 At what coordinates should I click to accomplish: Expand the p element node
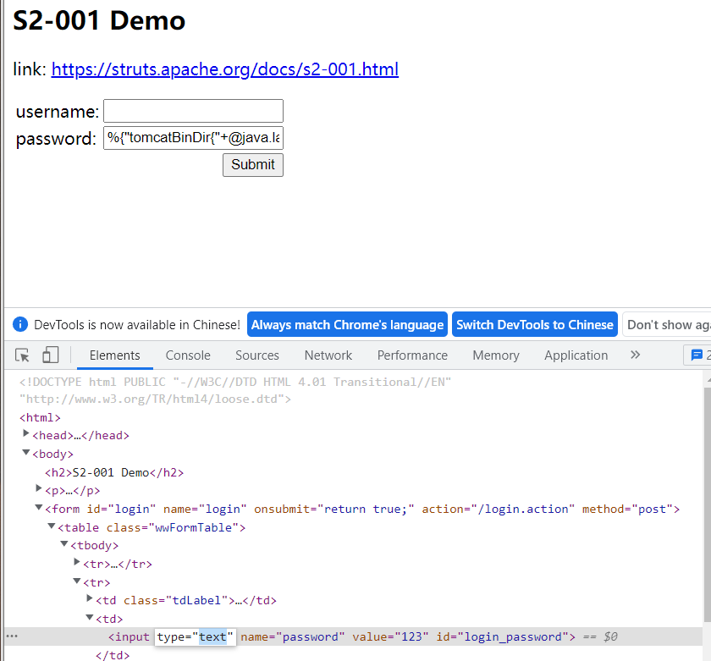coord(39,488)
